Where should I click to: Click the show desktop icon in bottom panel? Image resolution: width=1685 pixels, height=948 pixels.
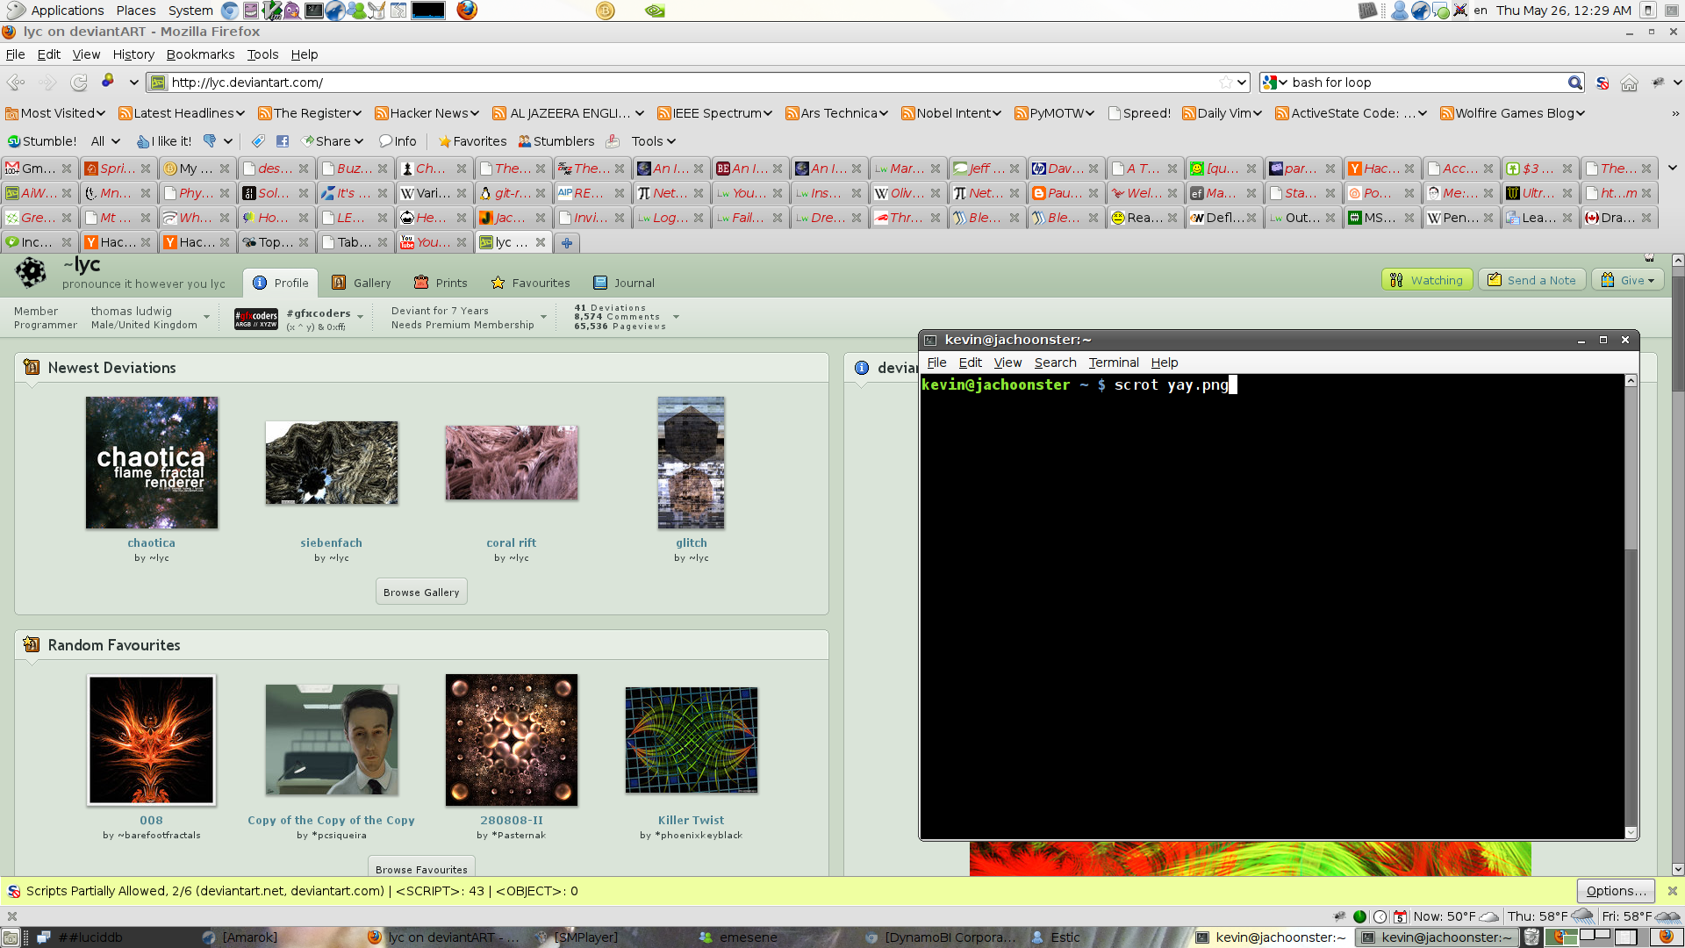click(x=11, y=937)
